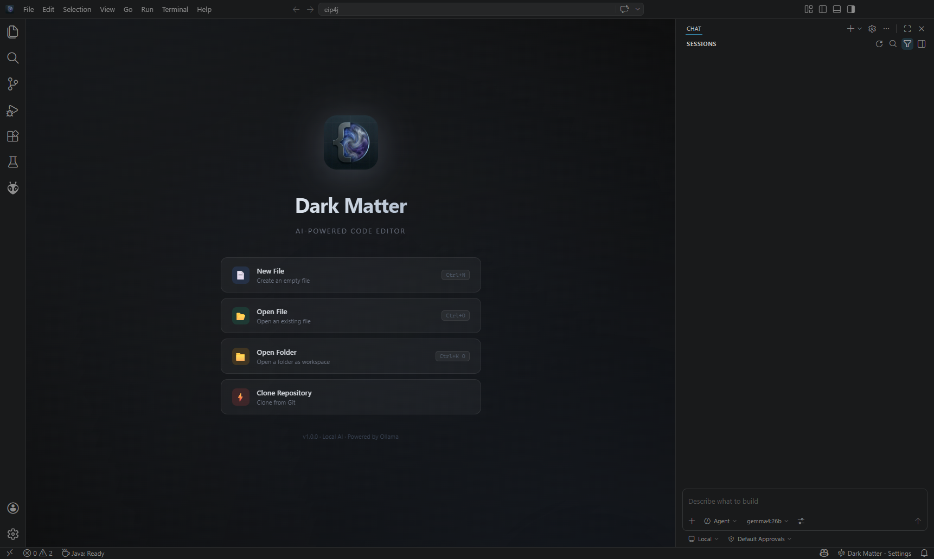Open chat more actions ellipsis
The width and height of the screenshot is (934, 559).
coord(886,29)
